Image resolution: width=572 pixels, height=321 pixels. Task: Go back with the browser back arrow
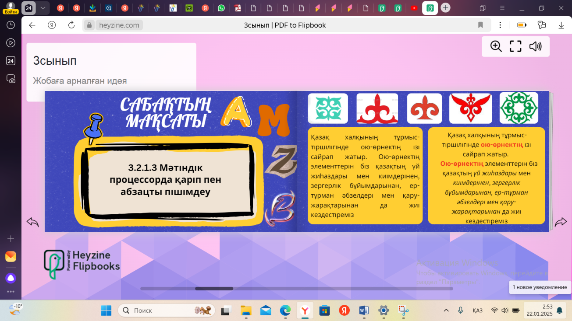tap(32, 25)
